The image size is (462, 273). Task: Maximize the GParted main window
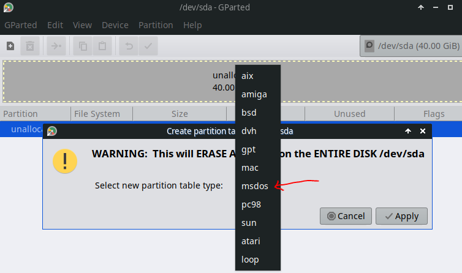(x=450, y=7)
